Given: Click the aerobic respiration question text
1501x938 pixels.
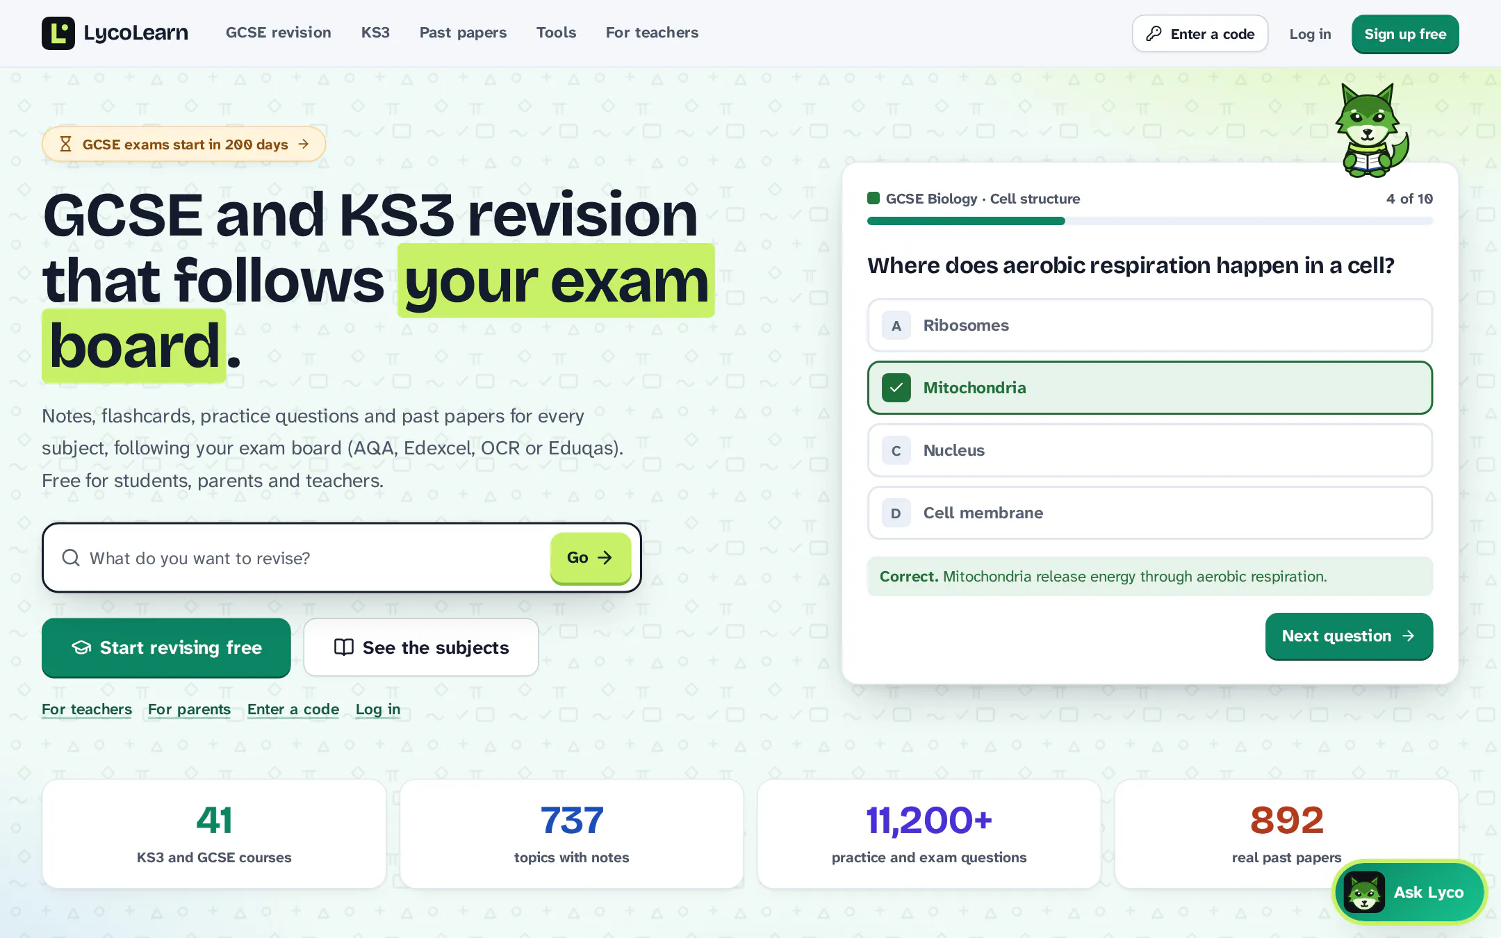Looking at the screenshot, I should (1131, 265).
